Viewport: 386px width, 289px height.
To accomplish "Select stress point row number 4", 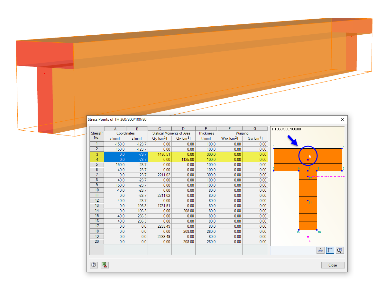I will coord(97,160).
